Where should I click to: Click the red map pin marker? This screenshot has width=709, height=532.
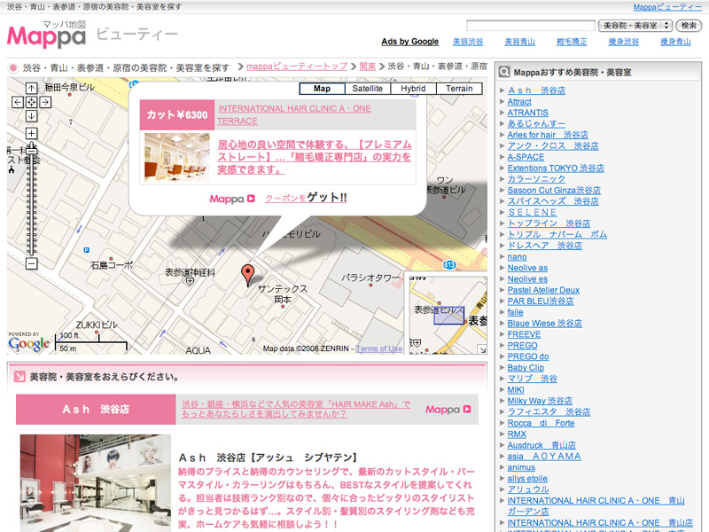pyautogui.click(x=247, y=275)
